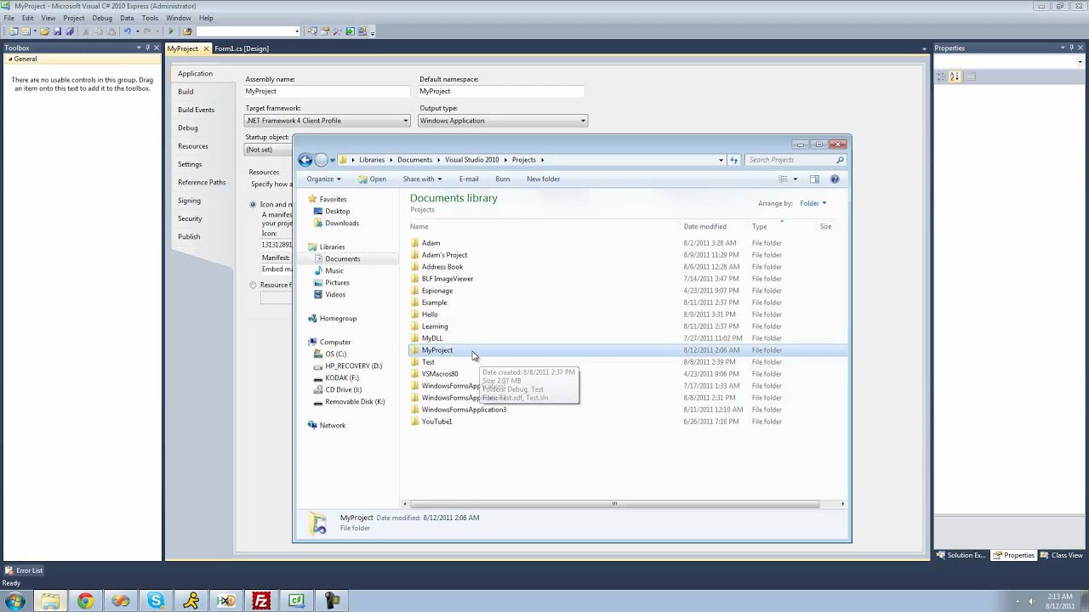Screen dimensions: 1089x612
Task: Click the Toolbox toolbar icon
Action: pyautogui.click(x=338, y=31)
